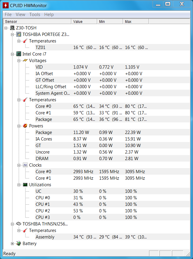Click the TOSHIBA THNSNJ256 drive icon
The height and width of the screenshot is (259, 193).
coord(19,224)
